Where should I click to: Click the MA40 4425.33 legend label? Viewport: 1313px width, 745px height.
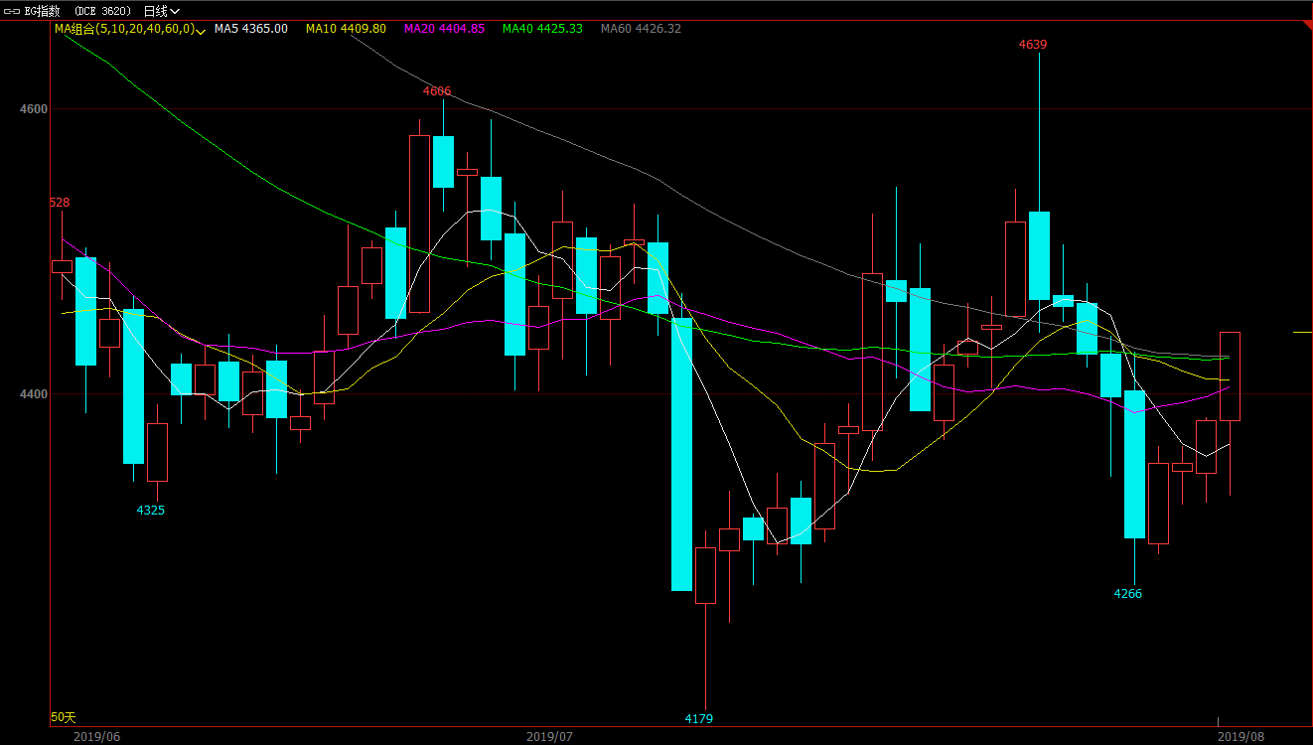point(542,29)
